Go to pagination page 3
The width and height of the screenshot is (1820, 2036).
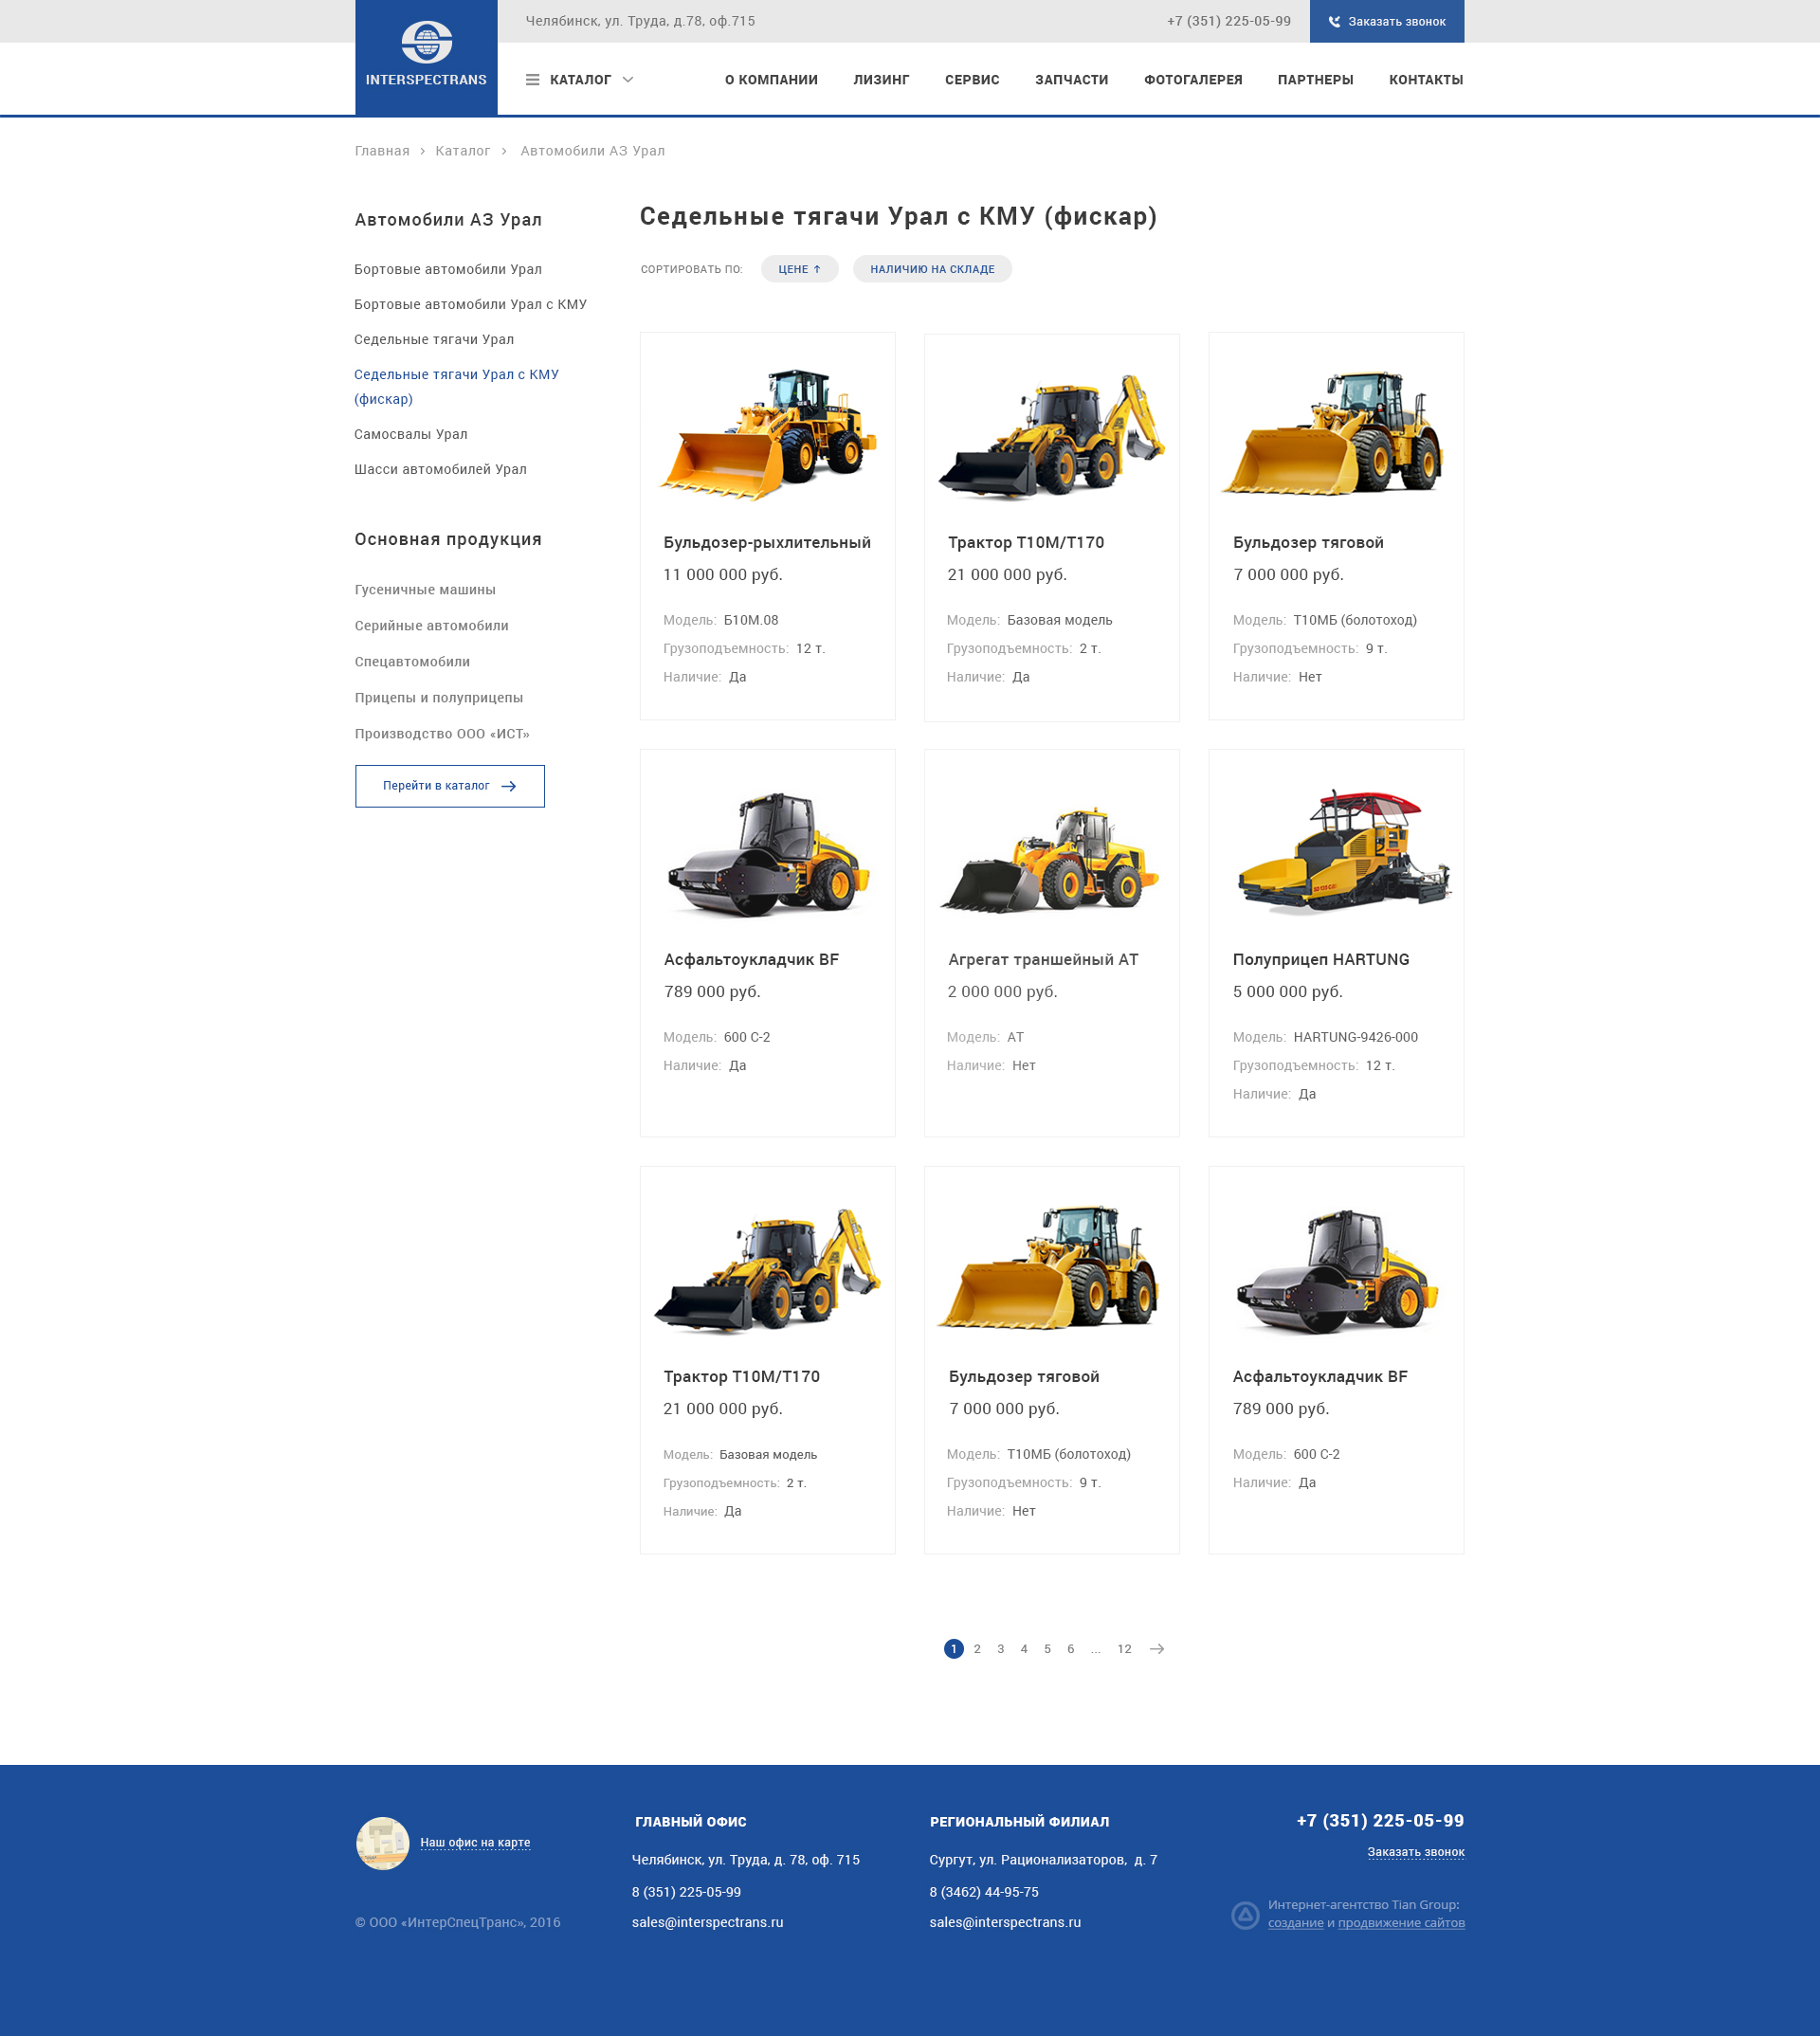point(1000,1649)
